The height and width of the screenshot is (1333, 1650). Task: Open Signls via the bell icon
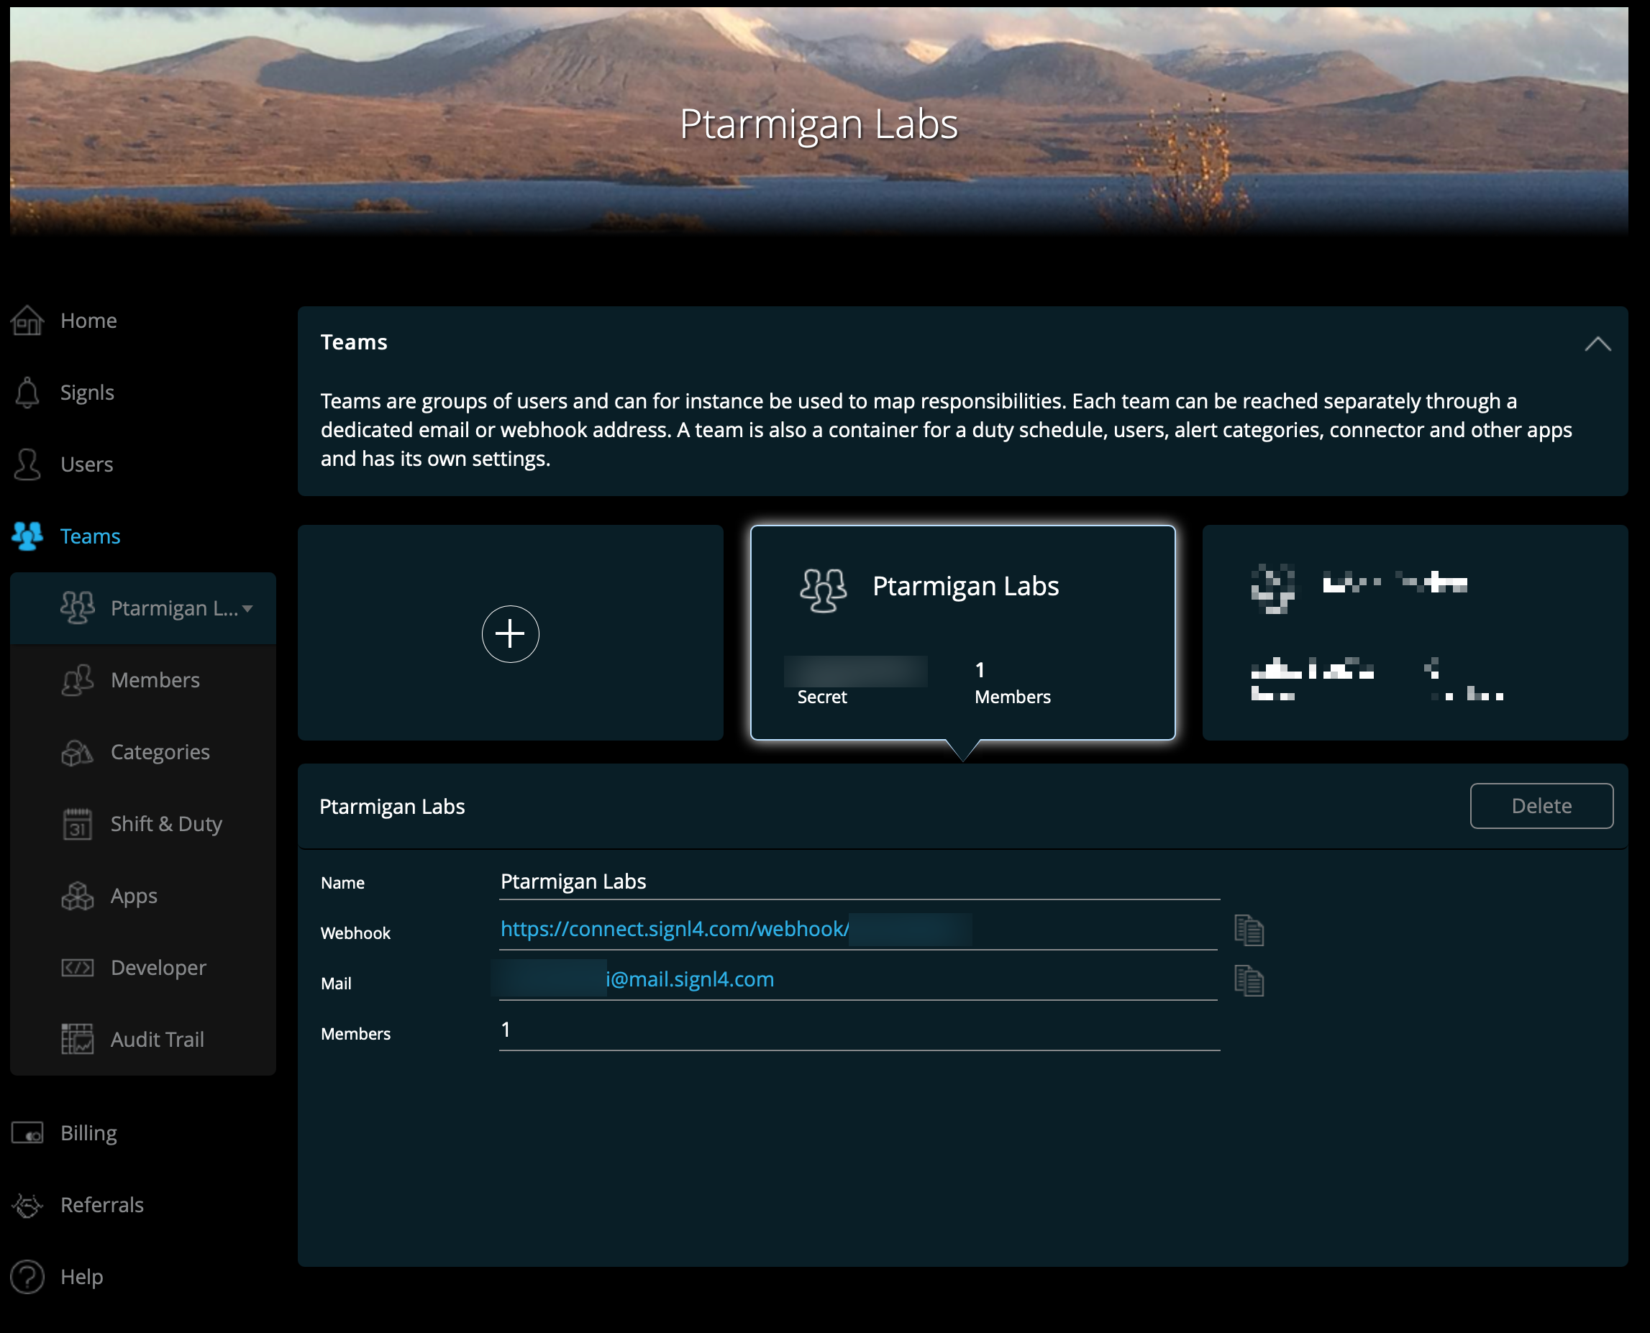[27, 393]
